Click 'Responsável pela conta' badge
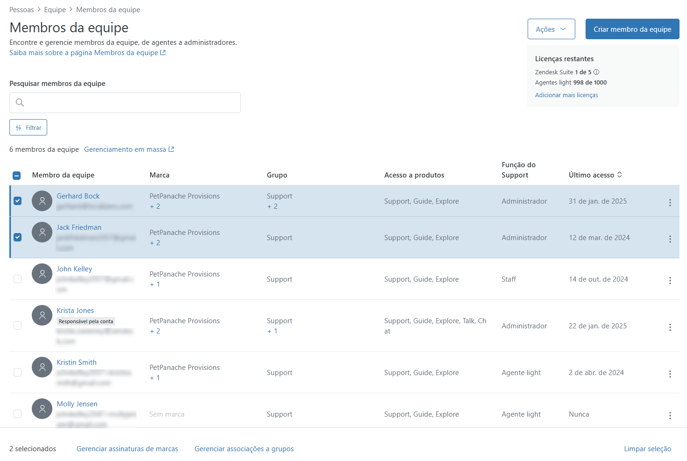Viewport: 687px width, 461px height. 86,321
